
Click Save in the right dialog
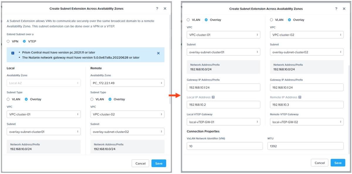pos(338,163)
